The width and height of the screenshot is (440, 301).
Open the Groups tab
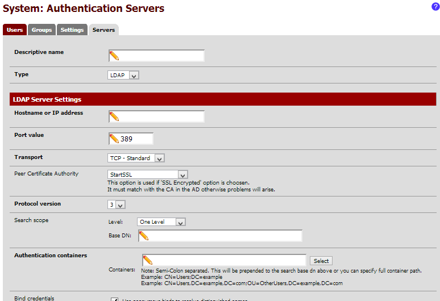pos(41,30)
